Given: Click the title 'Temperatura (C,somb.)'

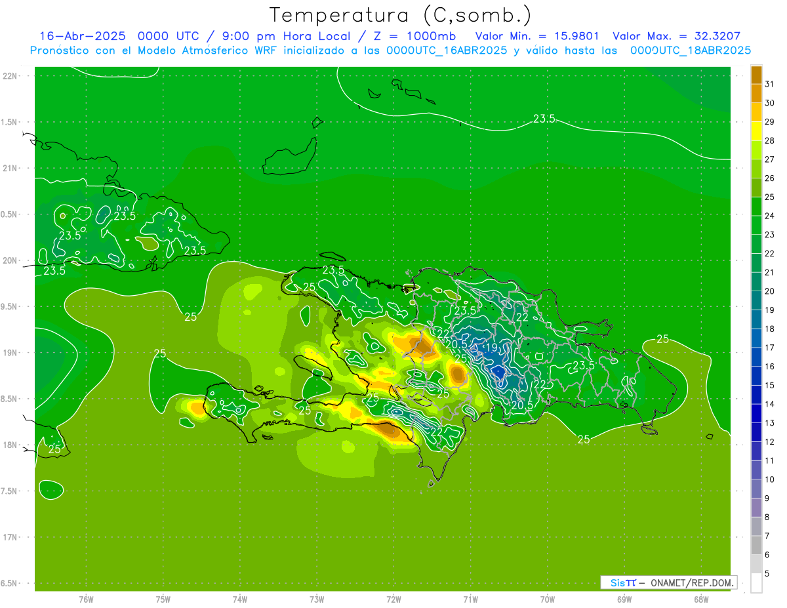Looking at the screenshot, I should tap(399, 15).
